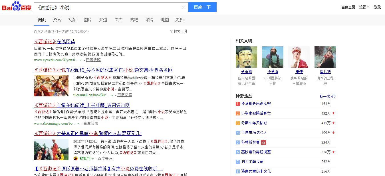This screenshot has height=176, width=385.
Task: Open the 吴承恩 related person link
Action: pos(246,72)
